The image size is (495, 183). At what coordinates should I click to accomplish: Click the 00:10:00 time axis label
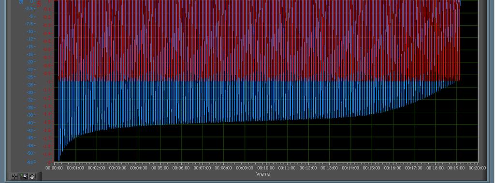tap(266, 168)
